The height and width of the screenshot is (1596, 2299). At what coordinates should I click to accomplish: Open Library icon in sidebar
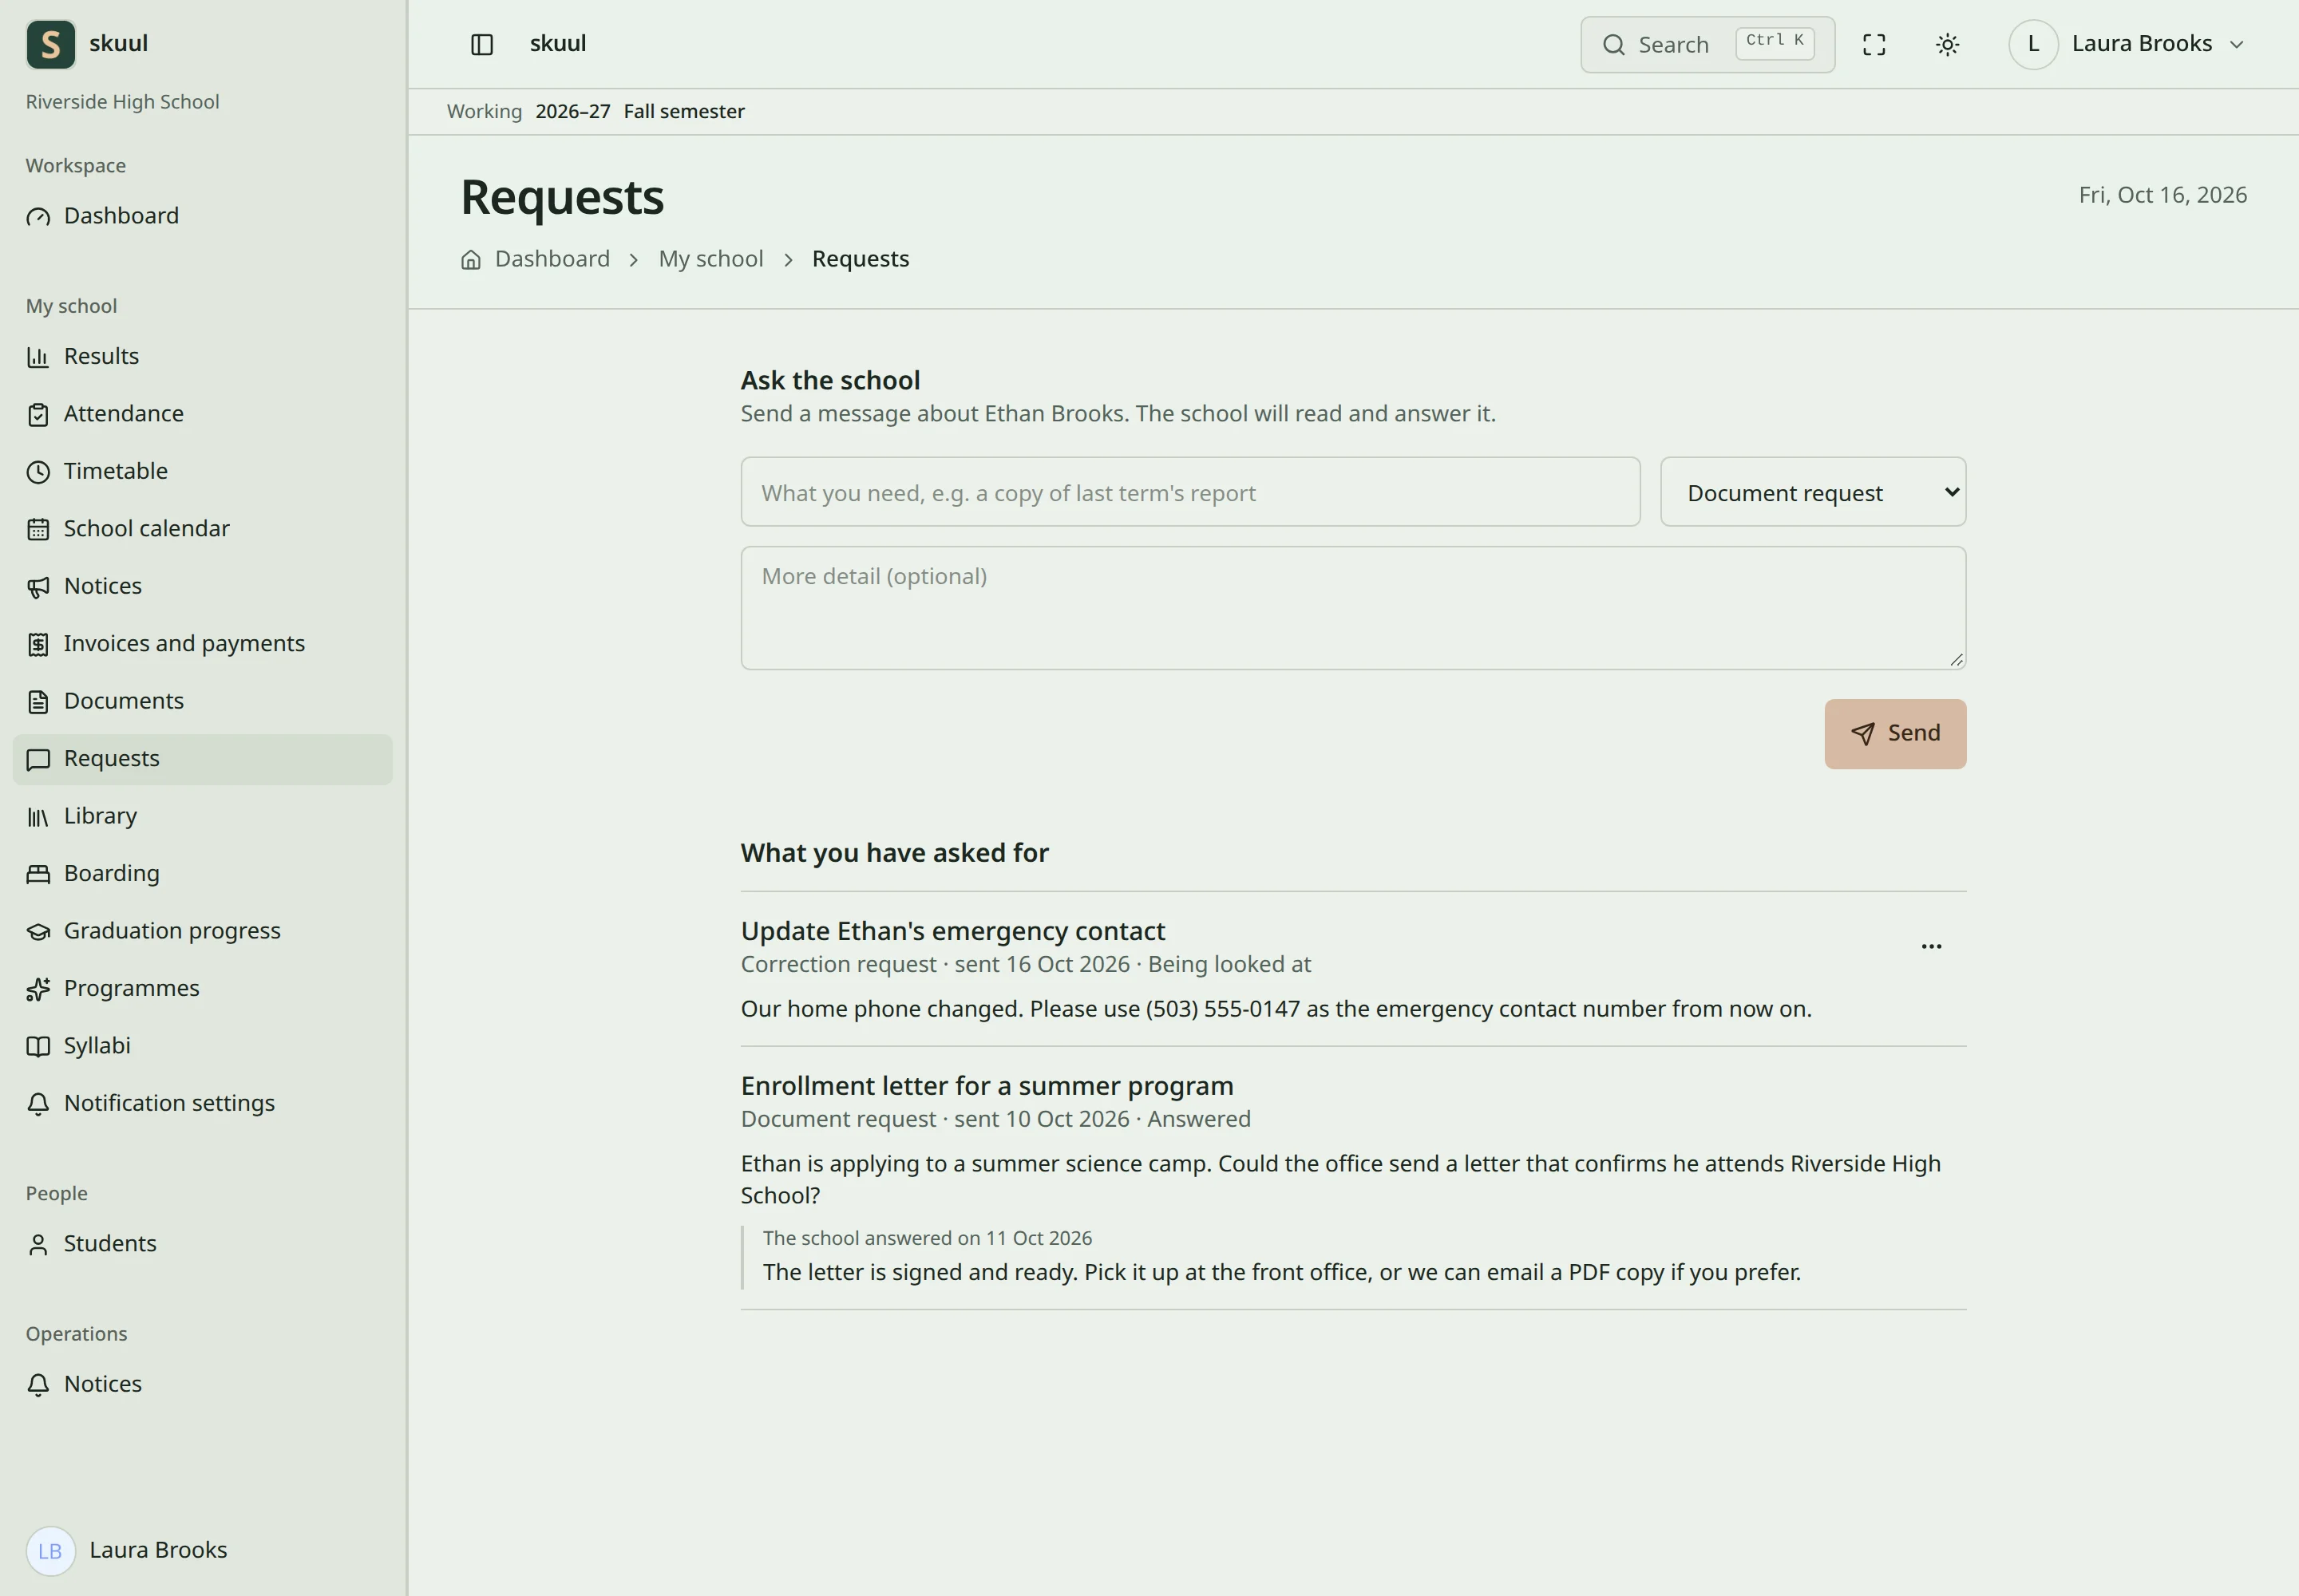[x=38, y=817]
